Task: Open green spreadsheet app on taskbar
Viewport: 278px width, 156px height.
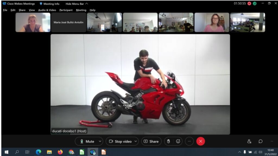Action: 82,152
